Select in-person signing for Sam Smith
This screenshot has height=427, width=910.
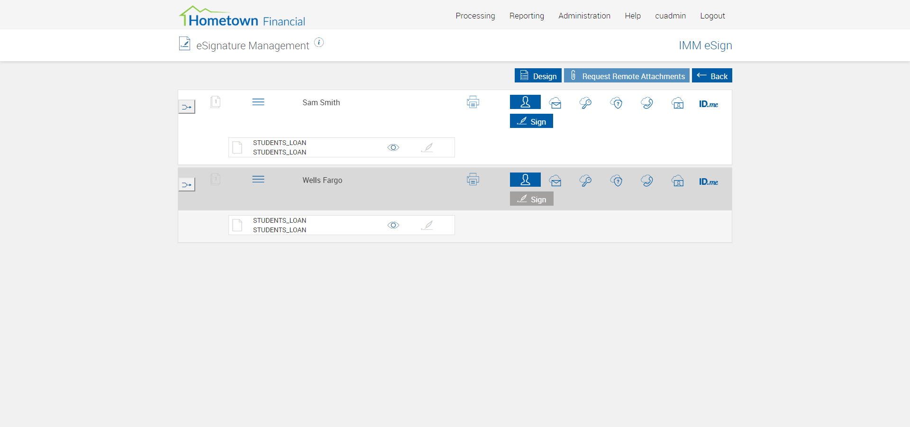[x=525, y=102]
